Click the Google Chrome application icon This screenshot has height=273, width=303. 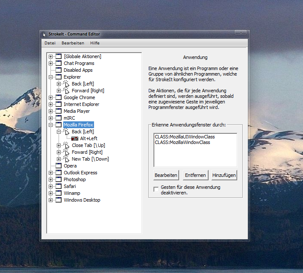coord(59,97)
